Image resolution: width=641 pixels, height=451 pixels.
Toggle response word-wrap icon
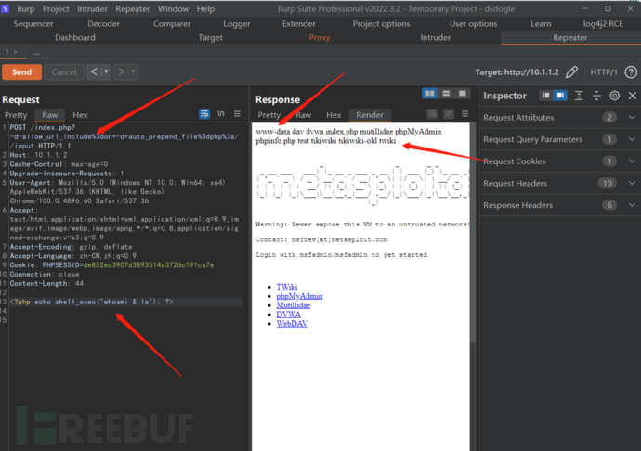click(432, 114)
